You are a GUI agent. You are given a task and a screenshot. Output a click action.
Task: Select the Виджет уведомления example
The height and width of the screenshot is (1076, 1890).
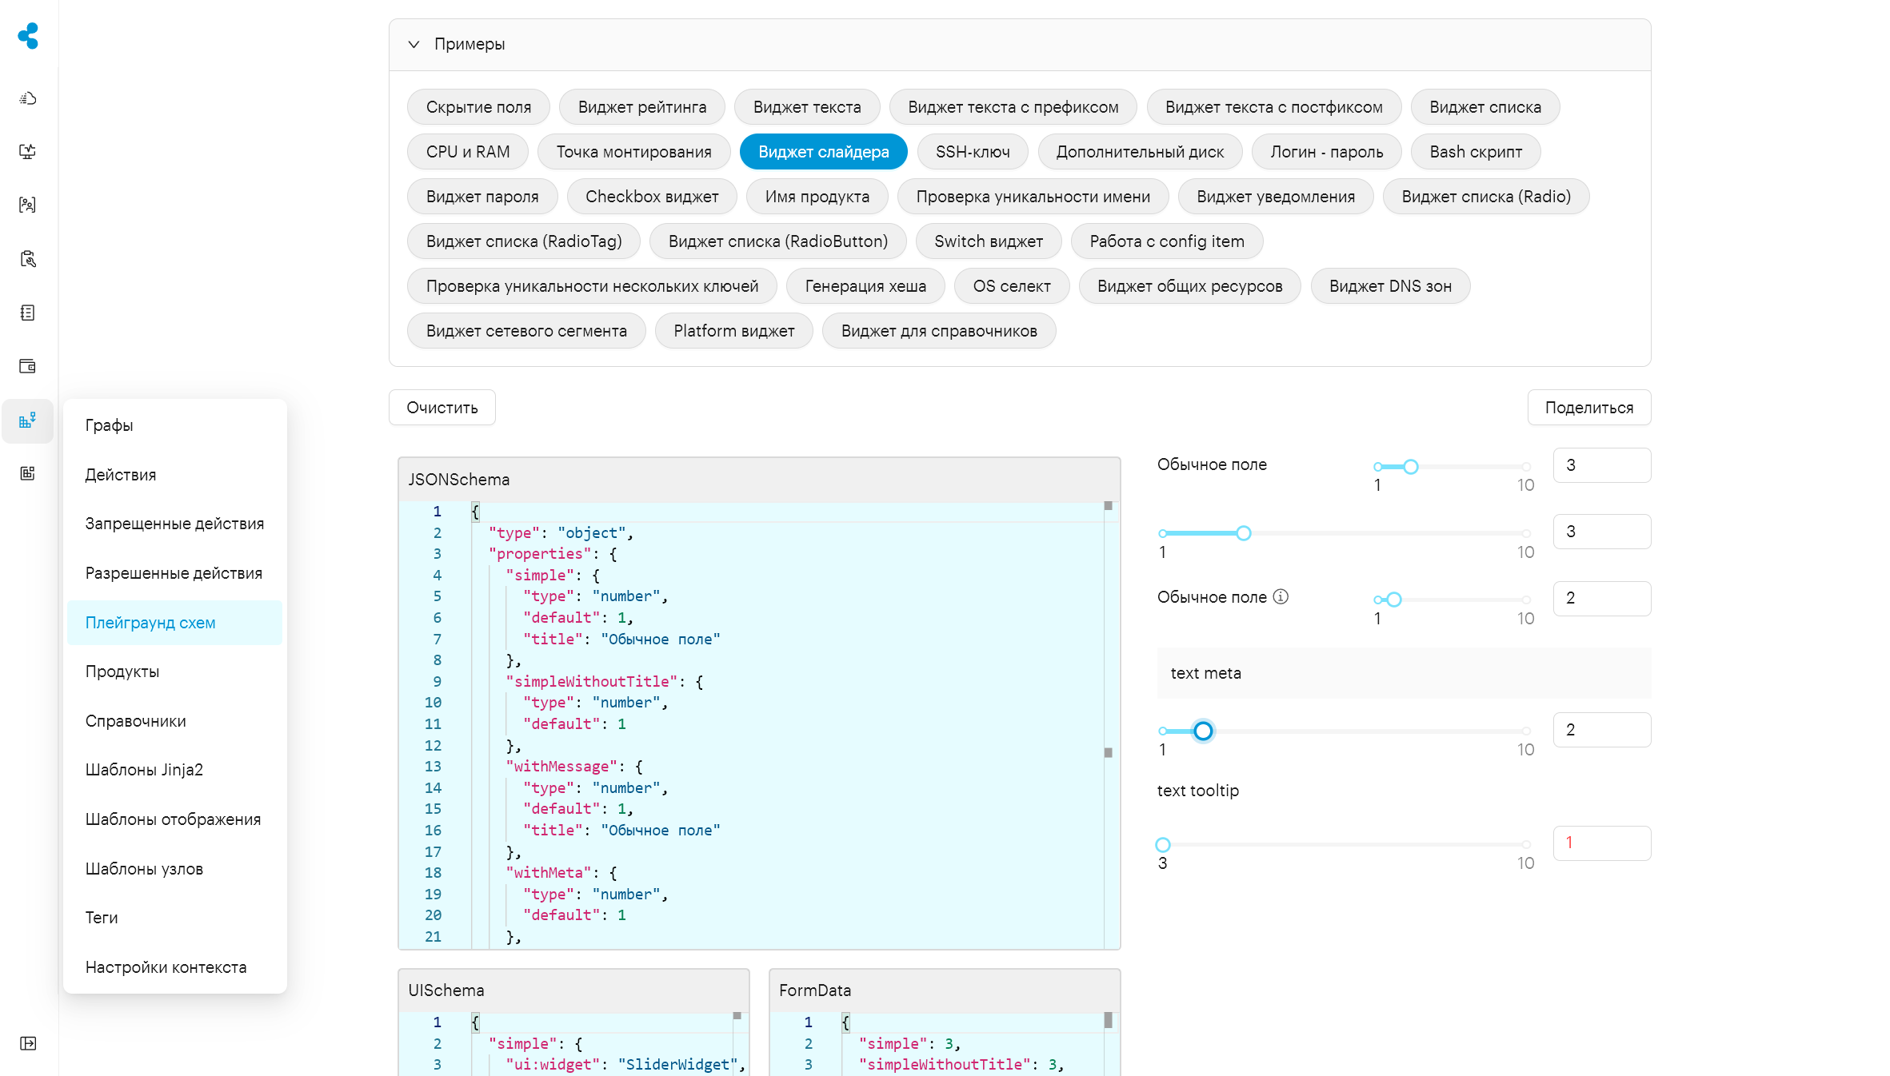pos(1276,197)
